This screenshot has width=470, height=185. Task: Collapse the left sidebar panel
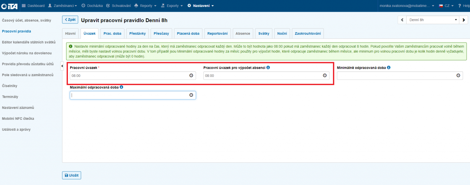point(62,65)
